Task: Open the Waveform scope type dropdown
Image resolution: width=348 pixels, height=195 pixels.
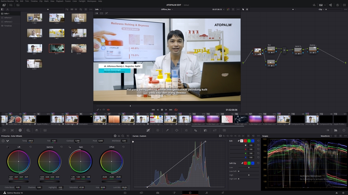Action: pos(326,136)
